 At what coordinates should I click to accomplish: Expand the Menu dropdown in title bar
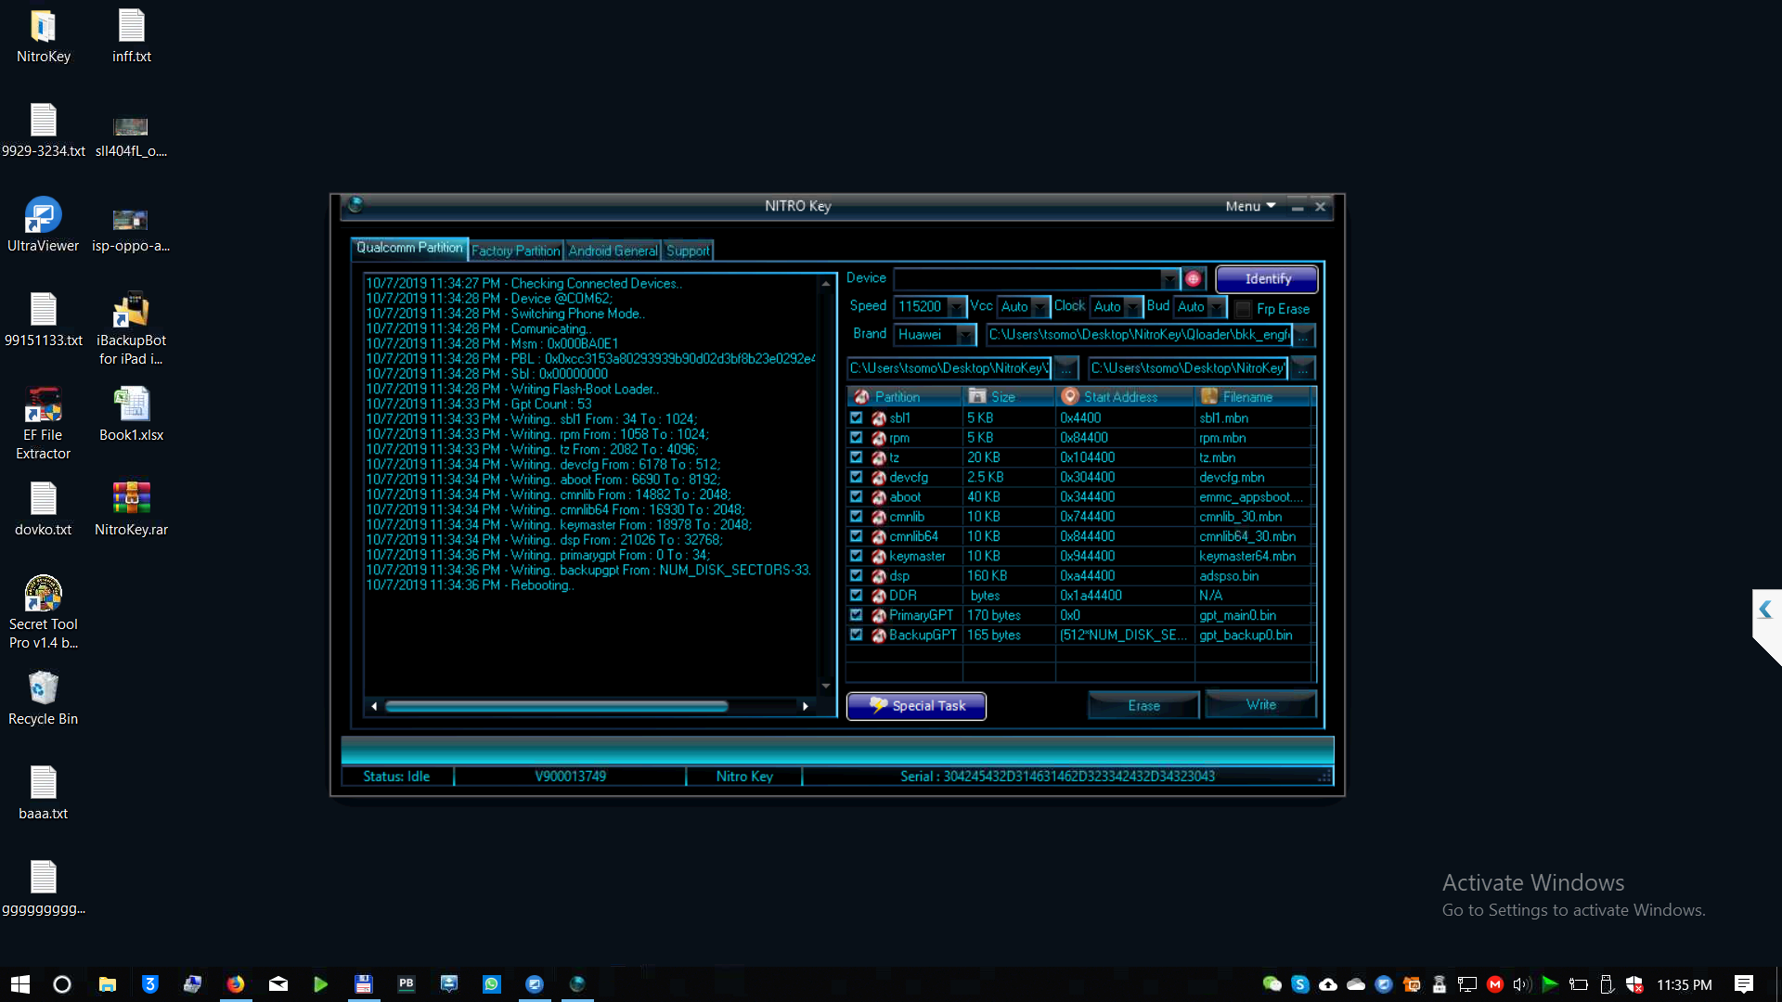[1250, 206]
